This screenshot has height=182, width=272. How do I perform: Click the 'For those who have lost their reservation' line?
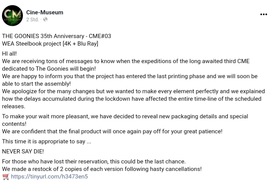(94, 162)
